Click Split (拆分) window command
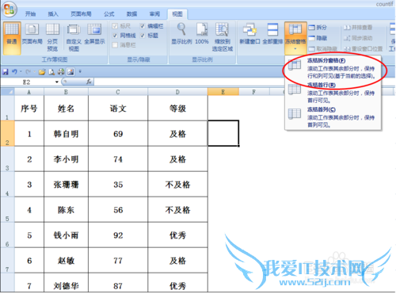Image resolution: width=396 pixels, height=294 pixels. [318, 27]
